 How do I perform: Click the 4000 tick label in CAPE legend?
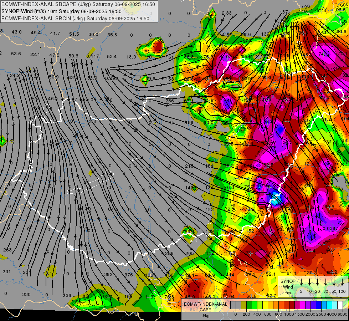tap(332, 314)
